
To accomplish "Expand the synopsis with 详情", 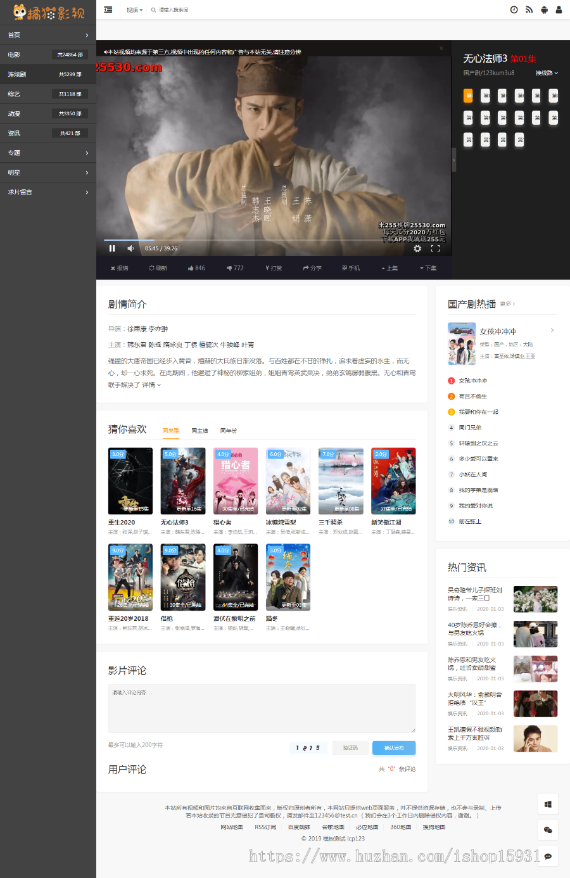I will click(x=151, y=385).
